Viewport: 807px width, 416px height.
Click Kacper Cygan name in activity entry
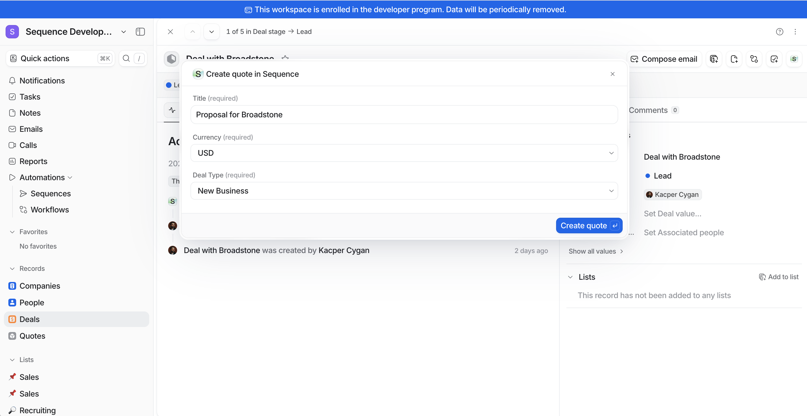coord(344,250)
